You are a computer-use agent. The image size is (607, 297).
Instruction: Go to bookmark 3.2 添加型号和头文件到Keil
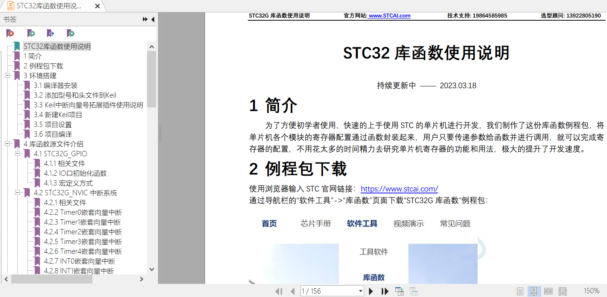pos(75,95)
